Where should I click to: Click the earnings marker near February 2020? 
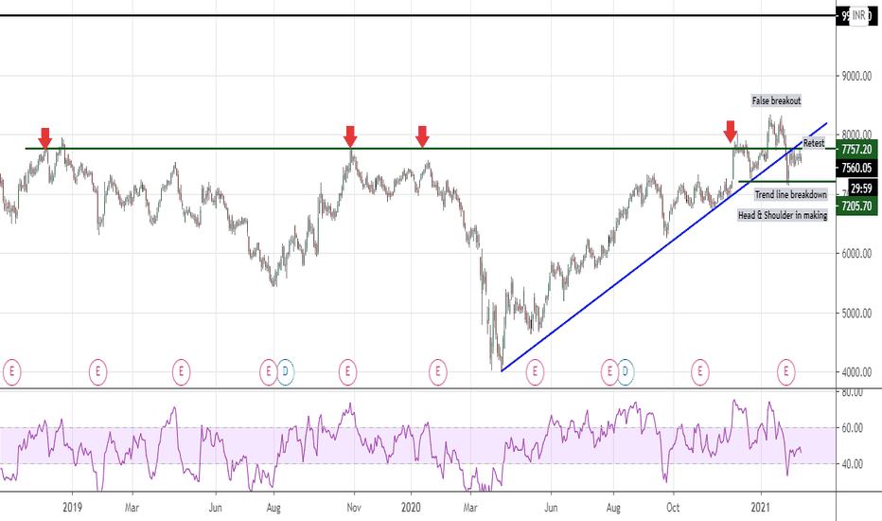click(x=437, y=371)
